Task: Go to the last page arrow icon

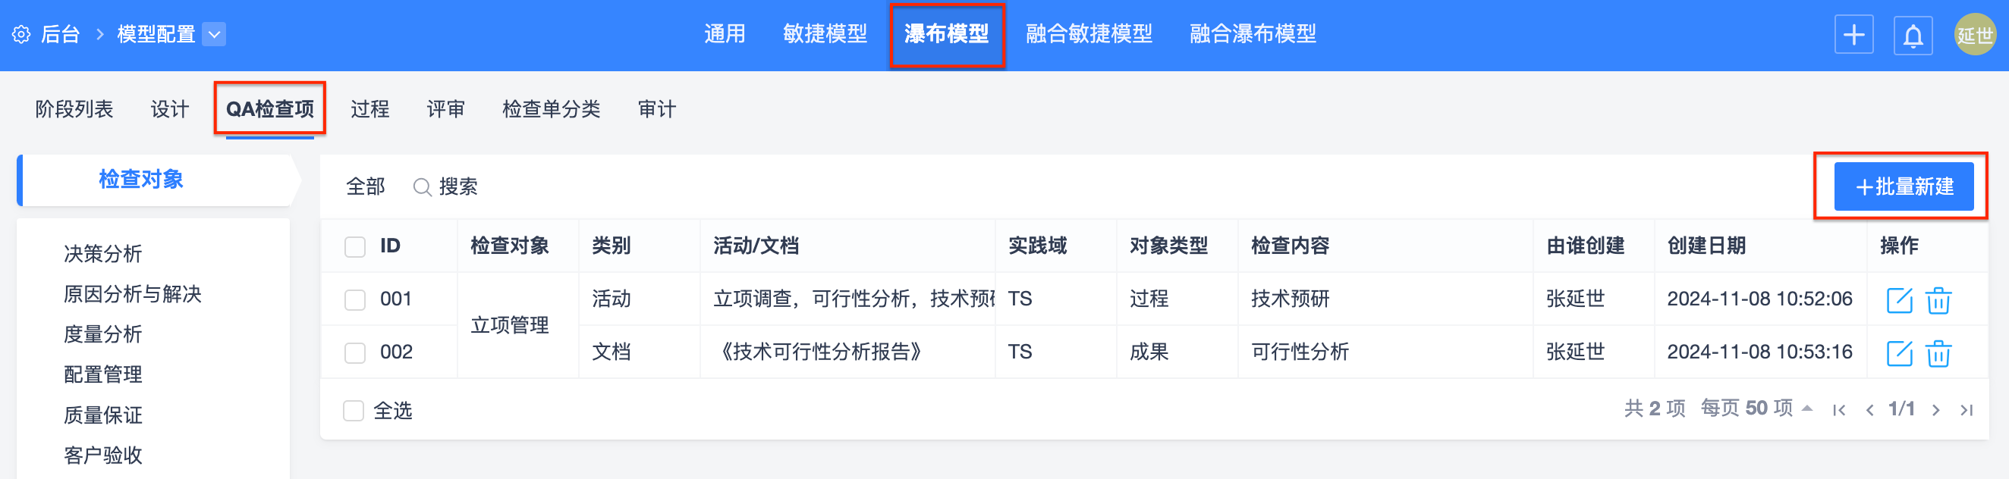Action: [x=1966, y=410]
